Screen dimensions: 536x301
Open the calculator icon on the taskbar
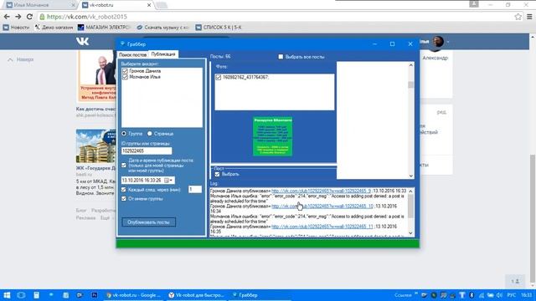click(x=36, y=295)
